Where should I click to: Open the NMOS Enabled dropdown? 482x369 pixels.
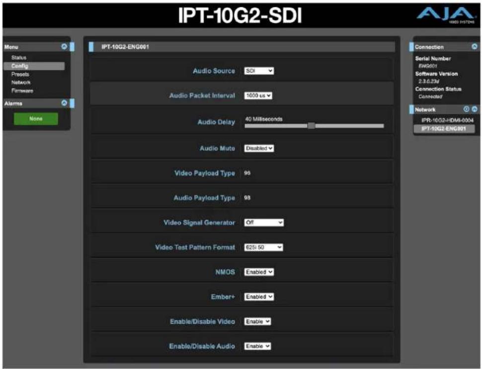pyautogui.click(x=259, y=272)
